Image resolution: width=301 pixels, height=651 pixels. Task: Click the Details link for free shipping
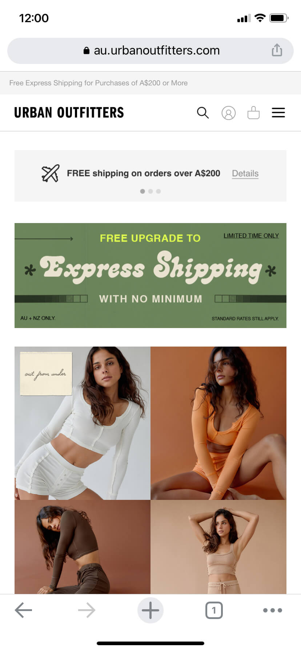point(245,173)
